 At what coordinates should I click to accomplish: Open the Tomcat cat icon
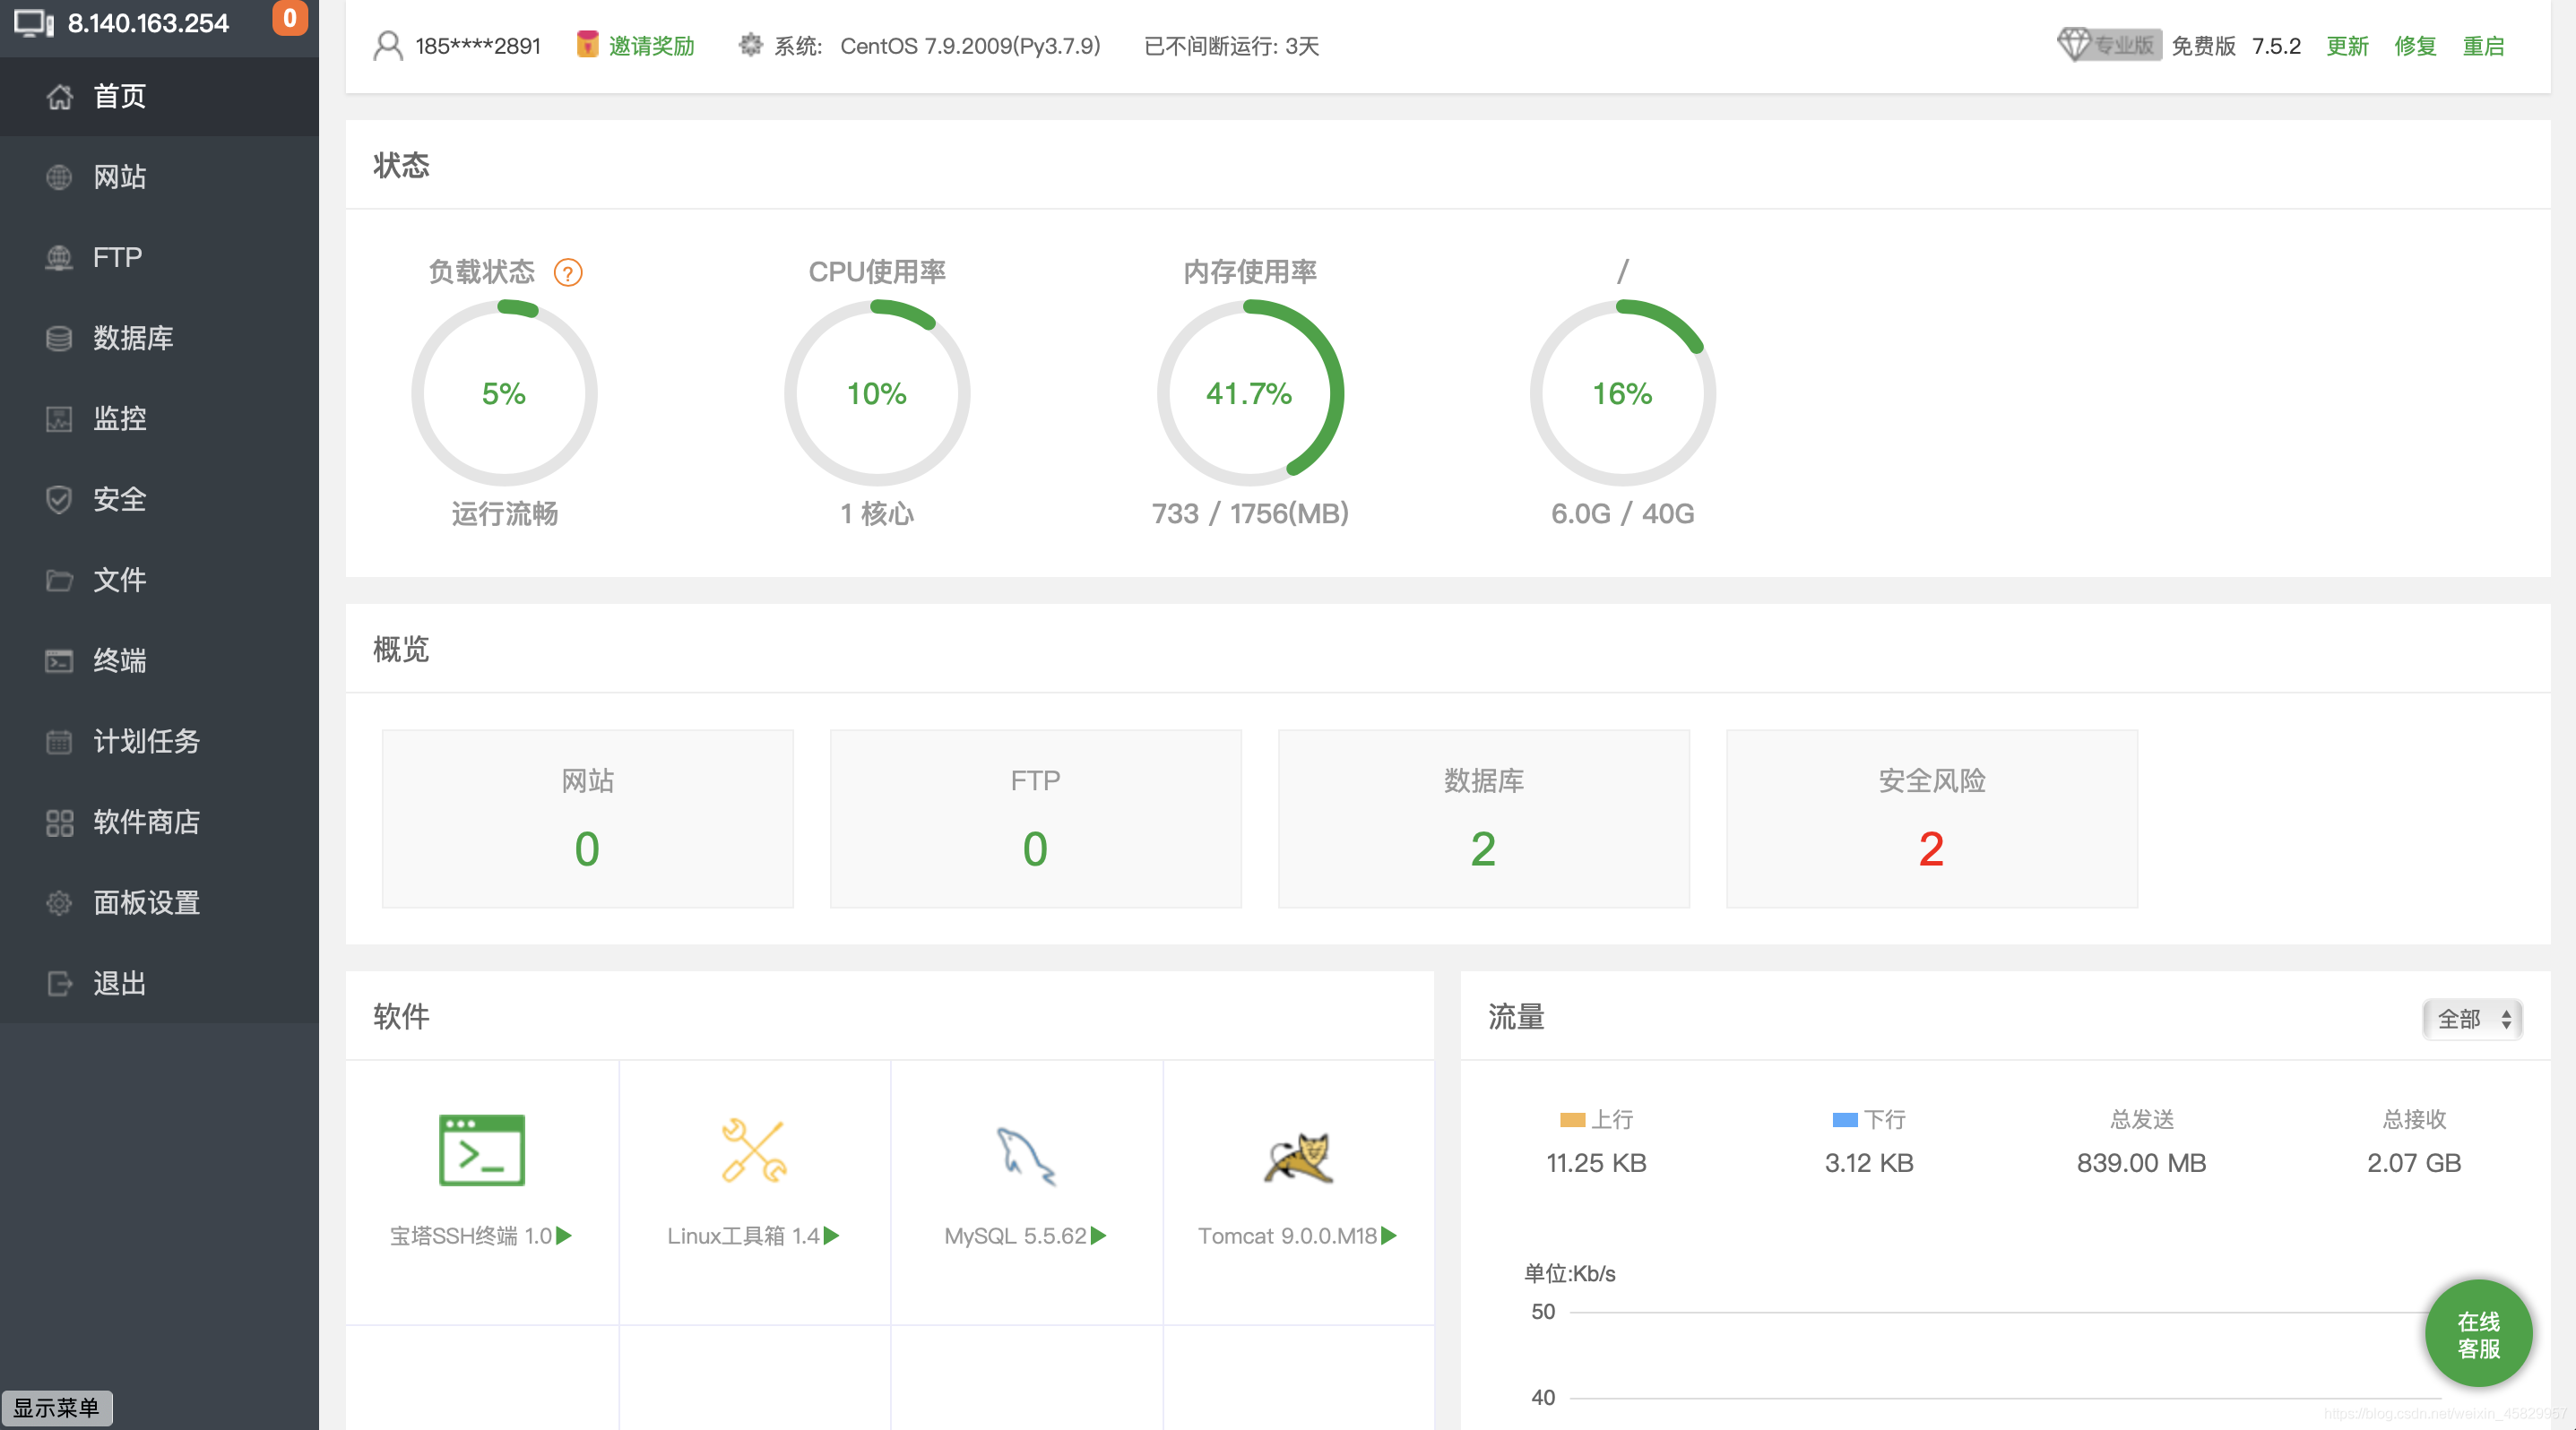click(1298, 1158)
